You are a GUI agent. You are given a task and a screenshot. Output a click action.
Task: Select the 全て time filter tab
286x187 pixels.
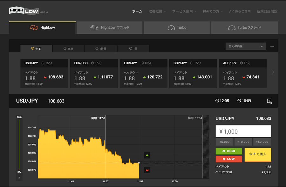pos(36,49)
